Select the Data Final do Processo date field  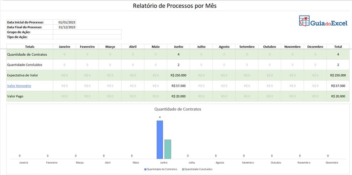(67, 27)
